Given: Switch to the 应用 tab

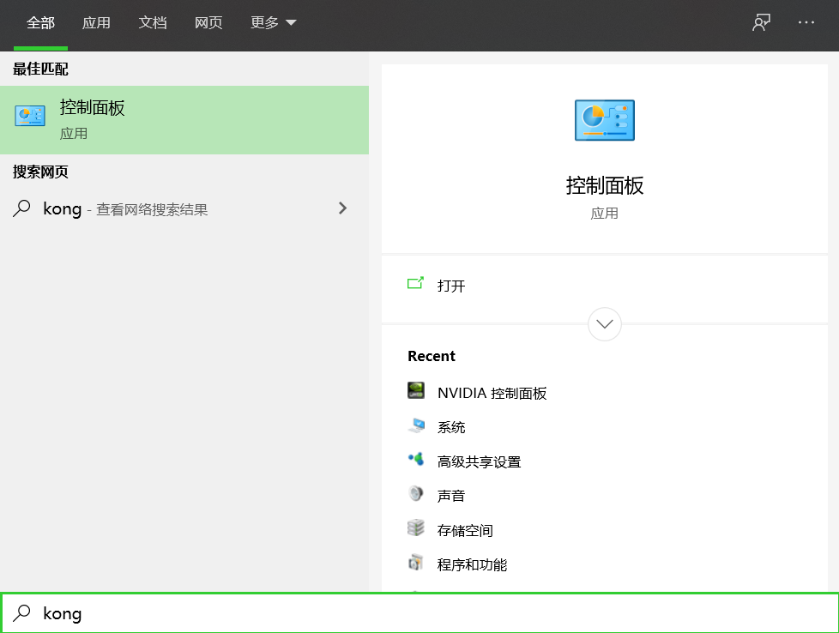Looking at the screenshot, I should pyautogui.click(x=96, y=23).
